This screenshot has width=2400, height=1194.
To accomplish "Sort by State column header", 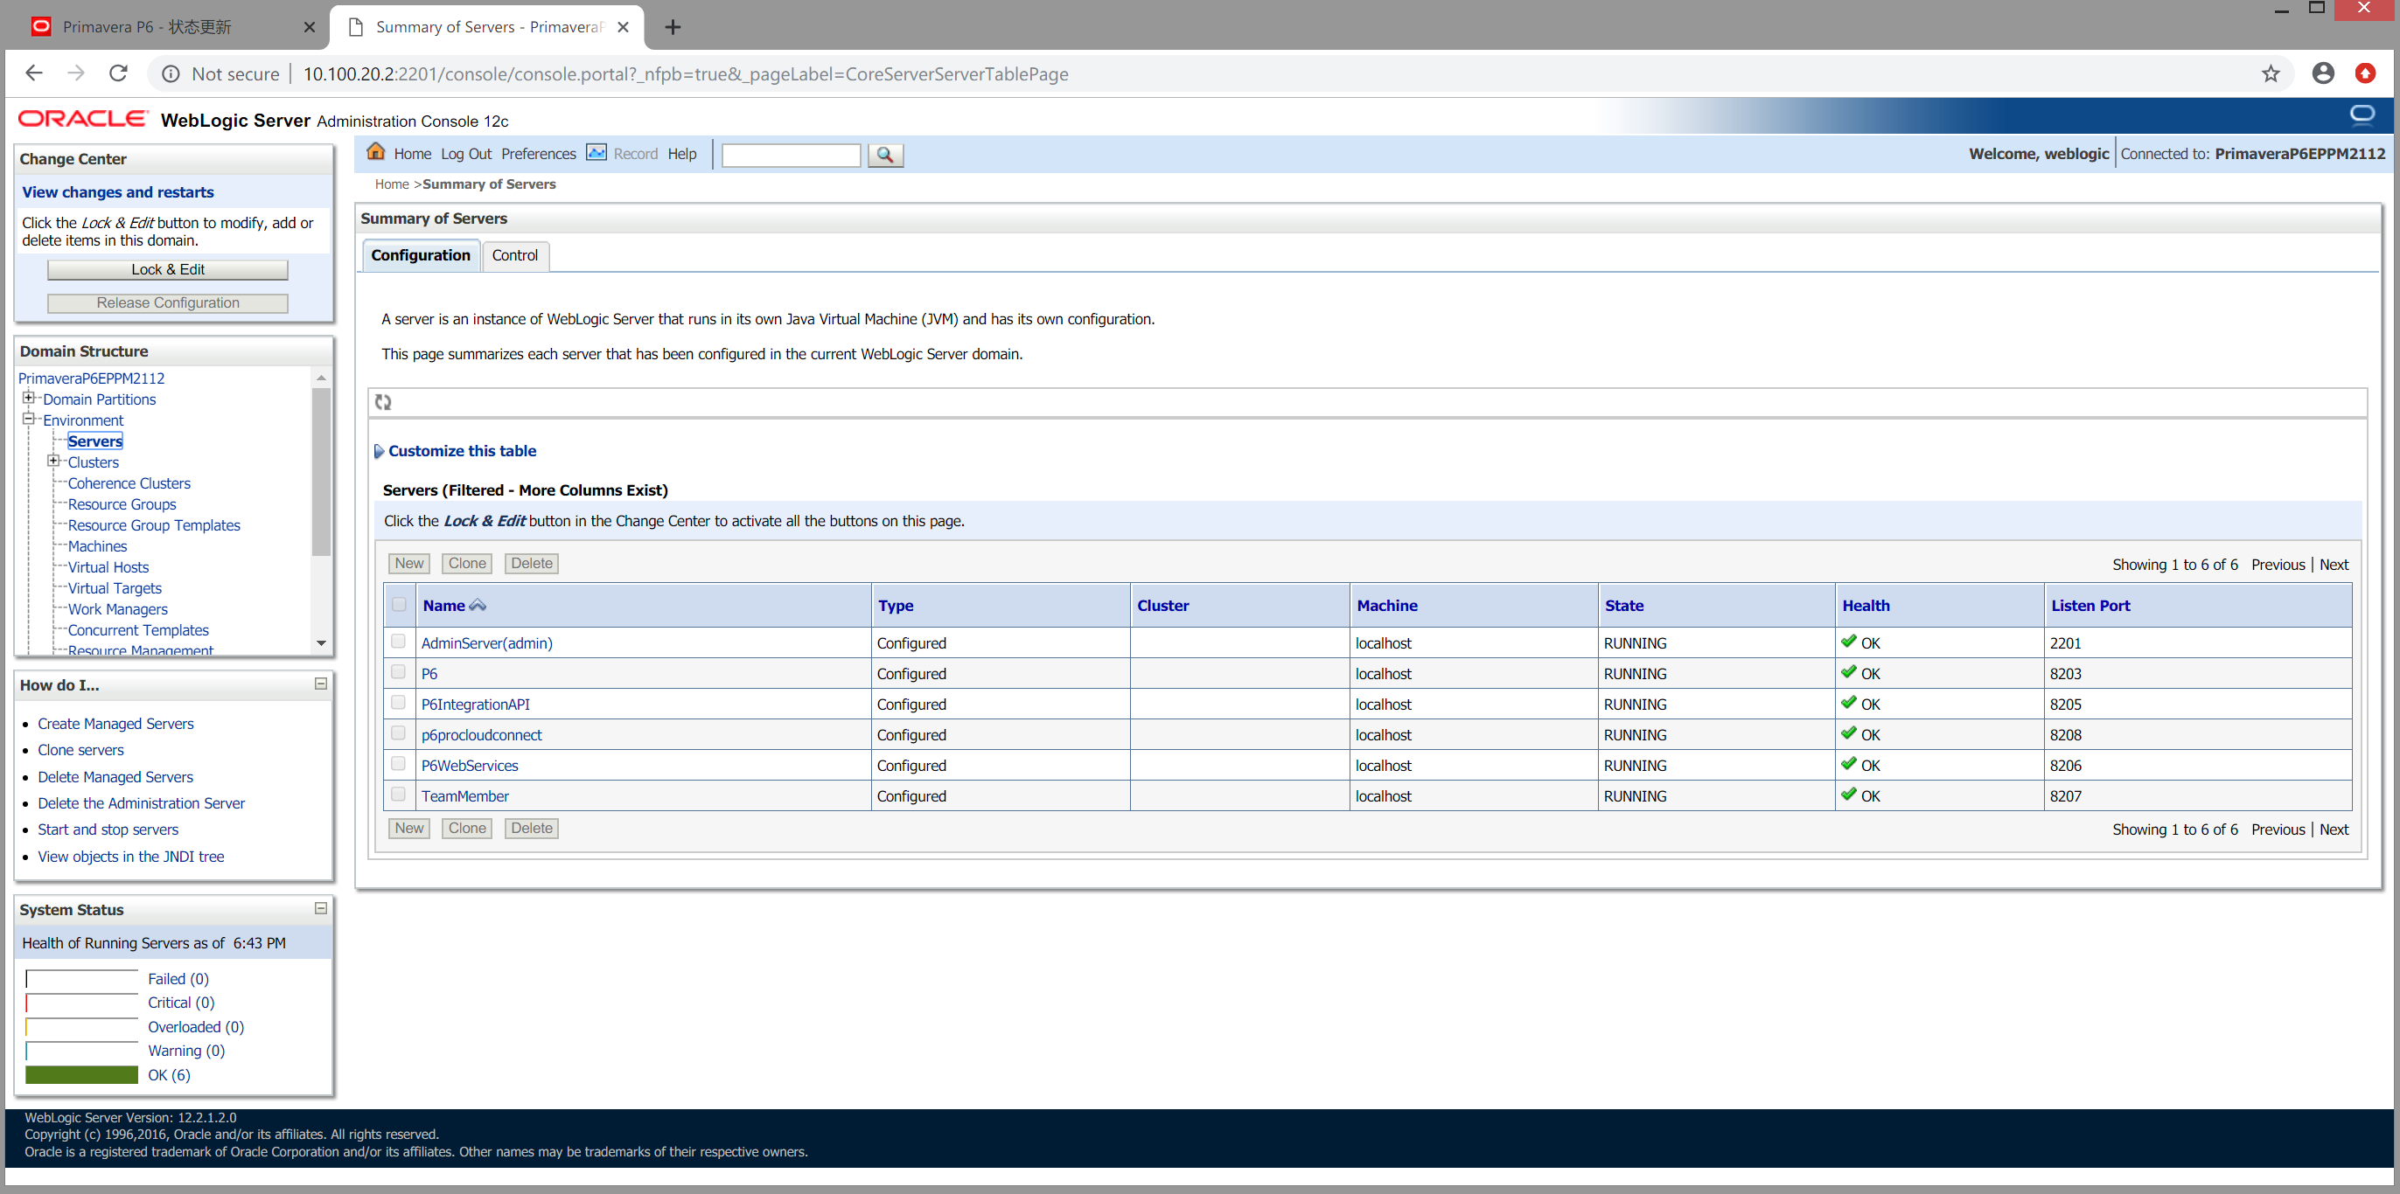I will click(1624, 606).
